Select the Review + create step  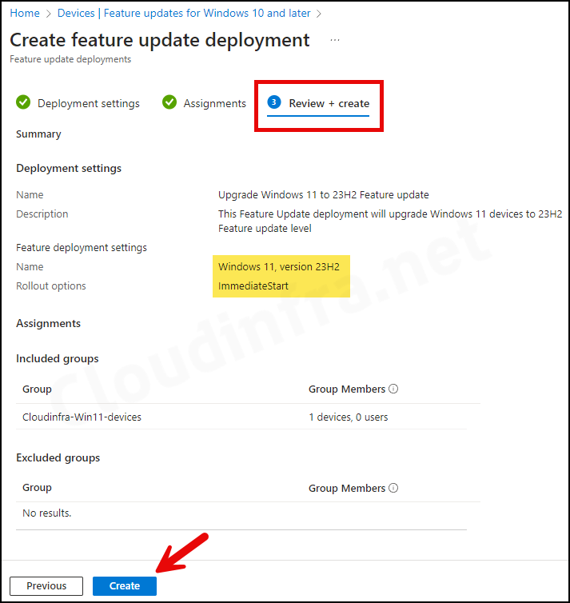[329, 103]
